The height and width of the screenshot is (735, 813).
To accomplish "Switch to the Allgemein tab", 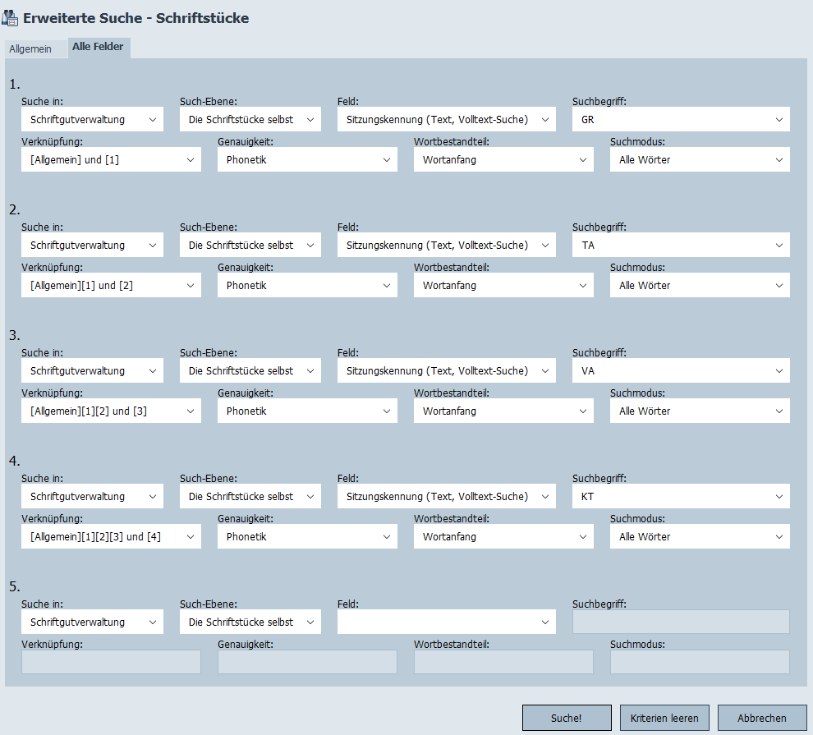I will pyautogui.click(x=30, y=49).
